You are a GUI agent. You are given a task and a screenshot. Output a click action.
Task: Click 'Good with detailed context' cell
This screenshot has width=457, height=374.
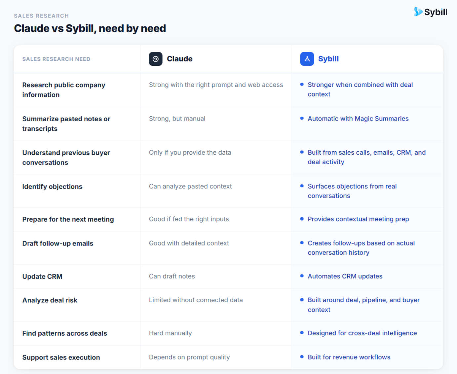point(189,243)
